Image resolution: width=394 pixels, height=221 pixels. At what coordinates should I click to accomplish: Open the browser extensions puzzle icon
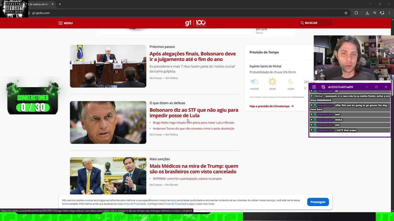pos(356,13)
